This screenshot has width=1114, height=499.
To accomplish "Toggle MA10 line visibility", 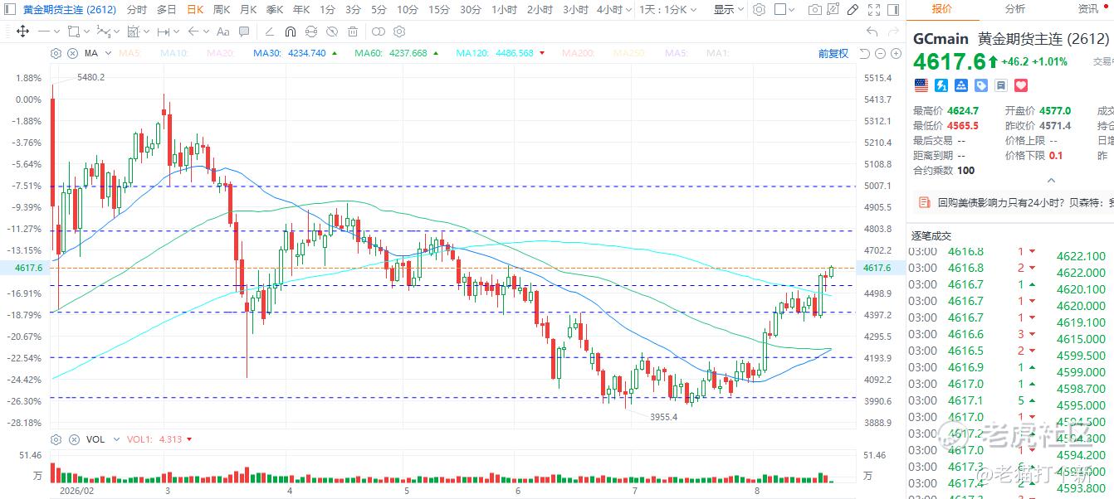I will (174, 53).
